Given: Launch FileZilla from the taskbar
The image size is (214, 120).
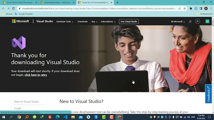Looking at the screenshot, I should click(50, 117).
